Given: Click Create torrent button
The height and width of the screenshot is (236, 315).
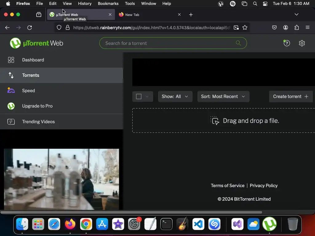Looking at the screenshot, I should (x=291, y=96).
